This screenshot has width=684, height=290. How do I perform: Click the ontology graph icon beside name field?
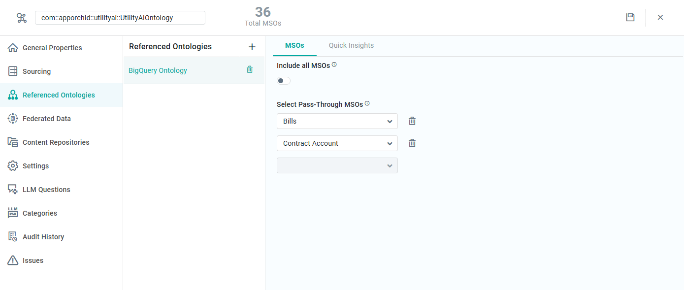22,18
